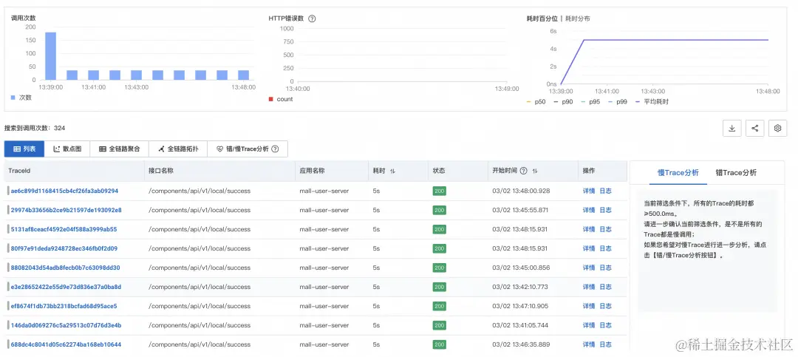The height and width of the screenshot is (357, 798).
Task: Open the 全链路聚合 tab
Action: point(119,149)
